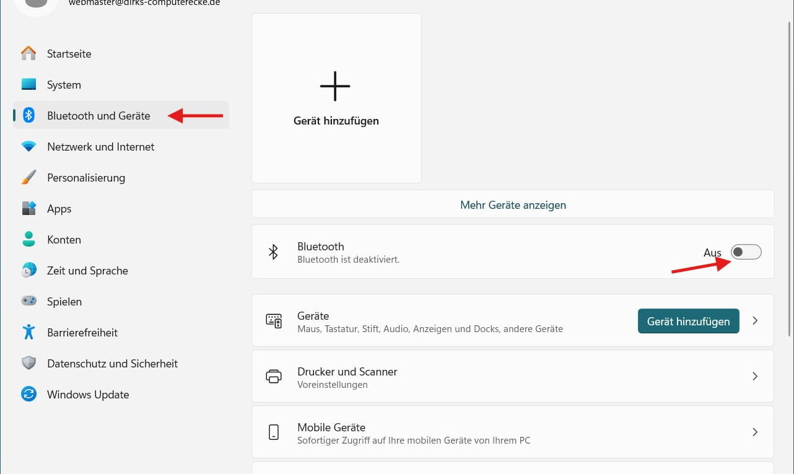Image resolution: width=794 pixels, height=474 pixels.
Task: Click Mehr Geräte anzeigen
Action: pyautogui.click(x=513, y=204)
